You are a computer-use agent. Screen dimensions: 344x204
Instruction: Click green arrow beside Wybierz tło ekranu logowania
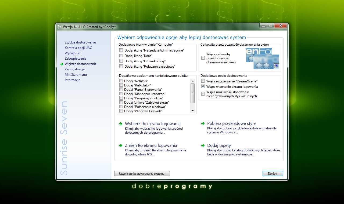(120, 124)
